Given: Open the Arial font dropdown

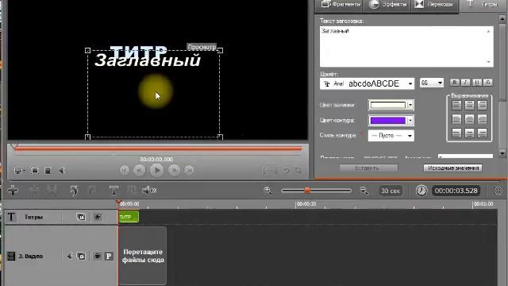Looking at the screenshot, I should 367,83.
